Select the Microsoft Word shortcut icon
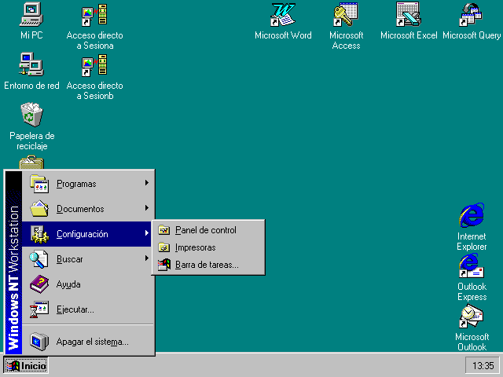This screenshot has width=503, height=377. tap(283, 14)
